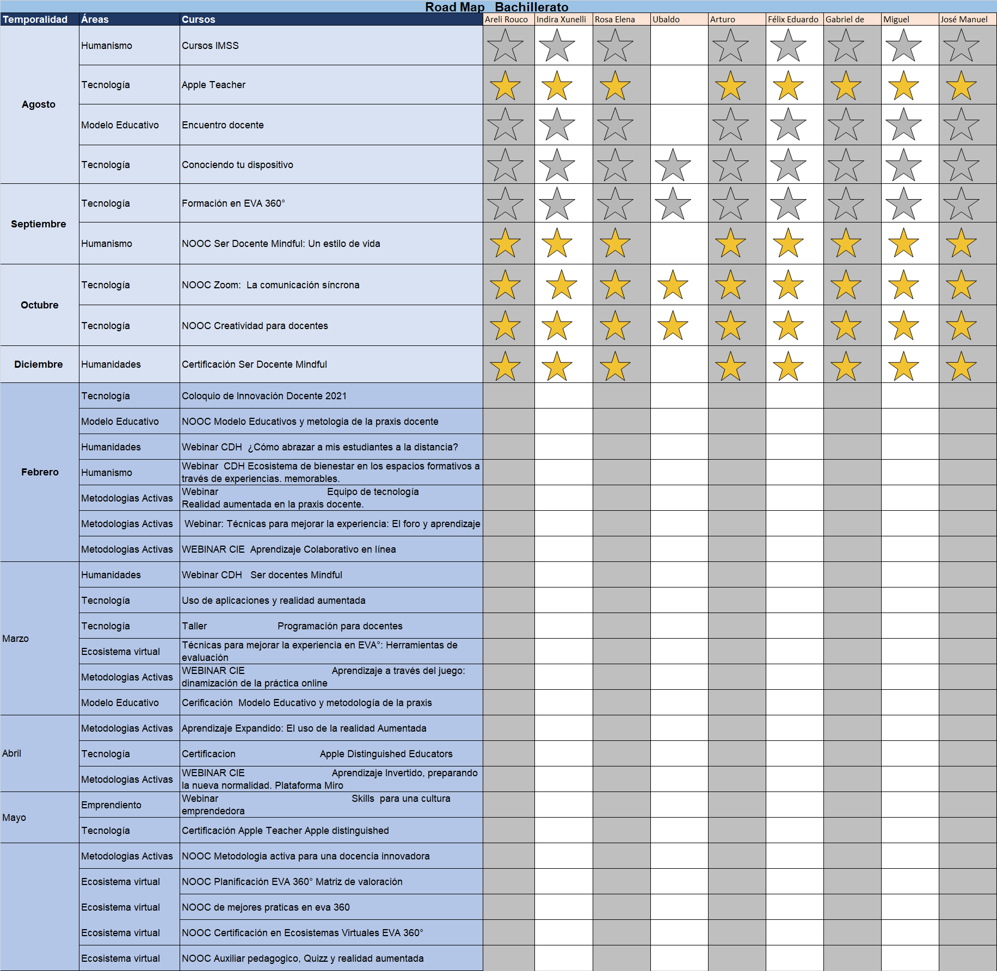Click Gabriel de's gray star for Cursos IMSS

[846, 45]
